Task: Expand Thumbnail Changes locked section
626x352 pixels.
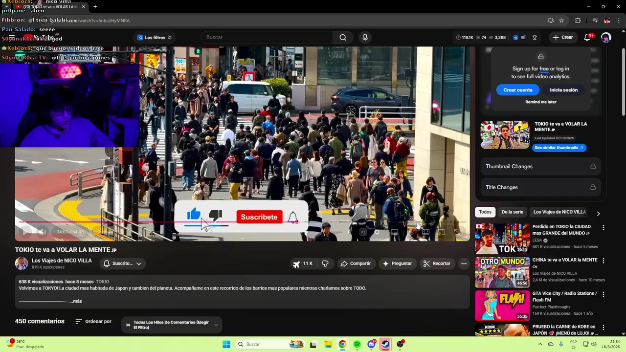Action: pyautogui.click(x=540, y=166)
